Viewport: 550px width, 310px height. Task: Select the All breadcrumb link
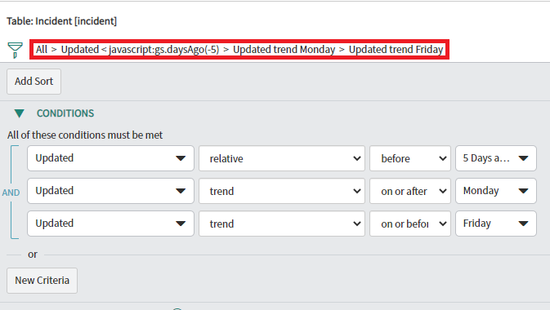42,50
